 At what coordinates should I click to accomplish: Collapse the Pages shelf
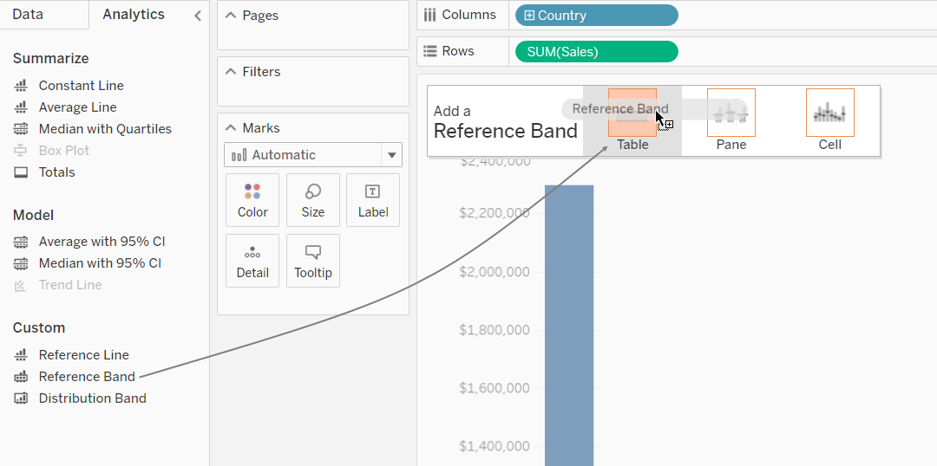[231, 16]
